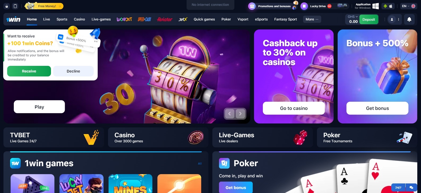Show next banner slide arrow
The height and width of the screenshot is (193, 421).
click(240, 114)
